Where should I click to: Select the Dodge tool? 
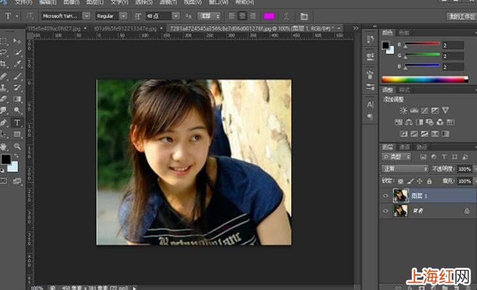pyautogui.click(x=17, y=111)
